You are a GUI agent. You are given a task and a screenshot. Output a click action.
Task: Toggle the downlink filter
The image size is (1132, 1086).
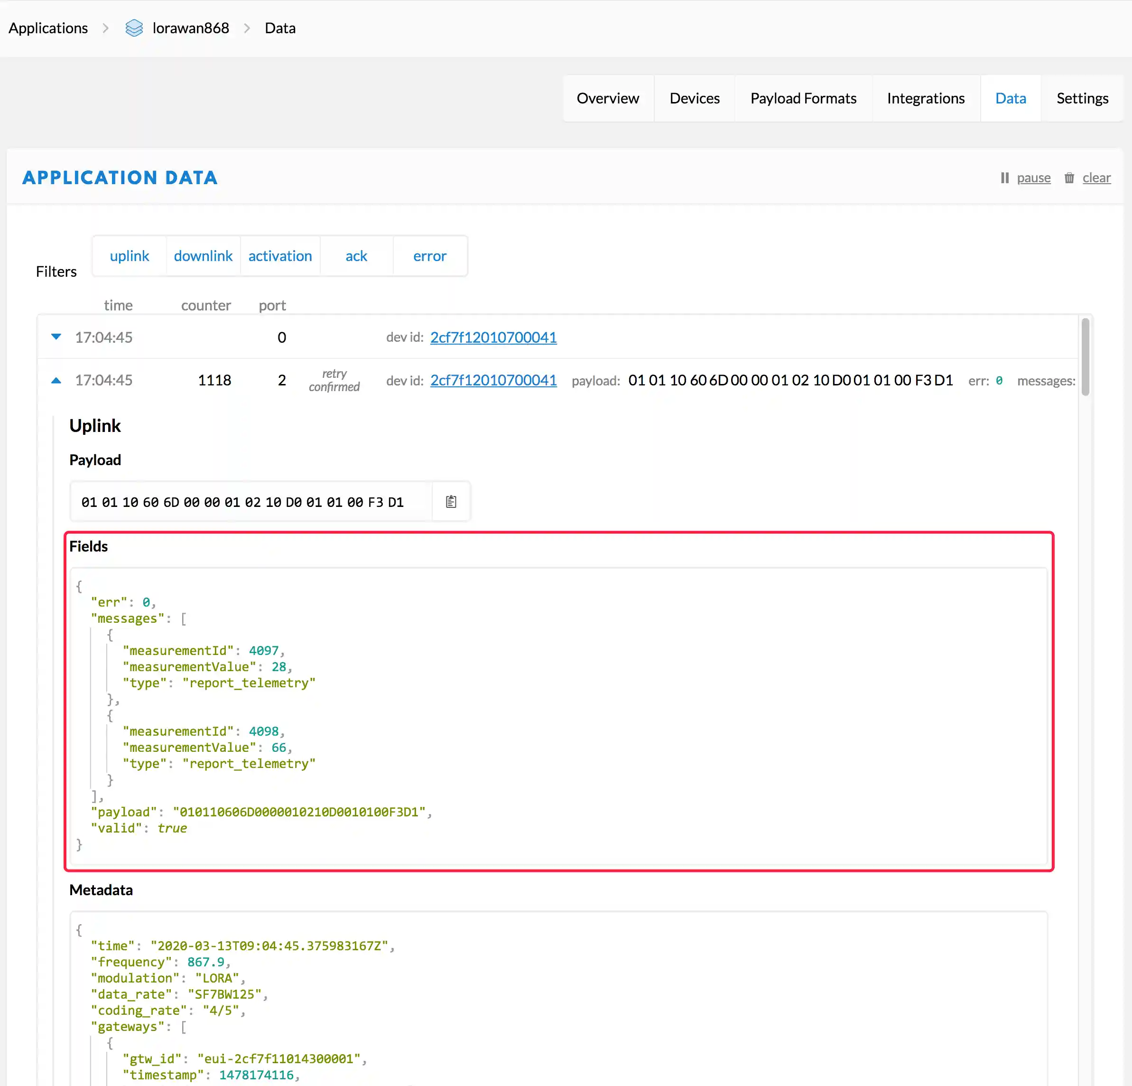pyautogui.click(x=203, y=256)
